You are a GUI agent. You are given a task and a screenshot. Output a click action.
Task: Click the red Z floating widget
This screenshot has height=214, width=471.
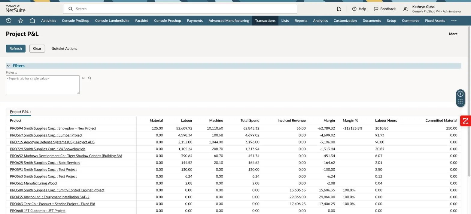tap(465, 121)
